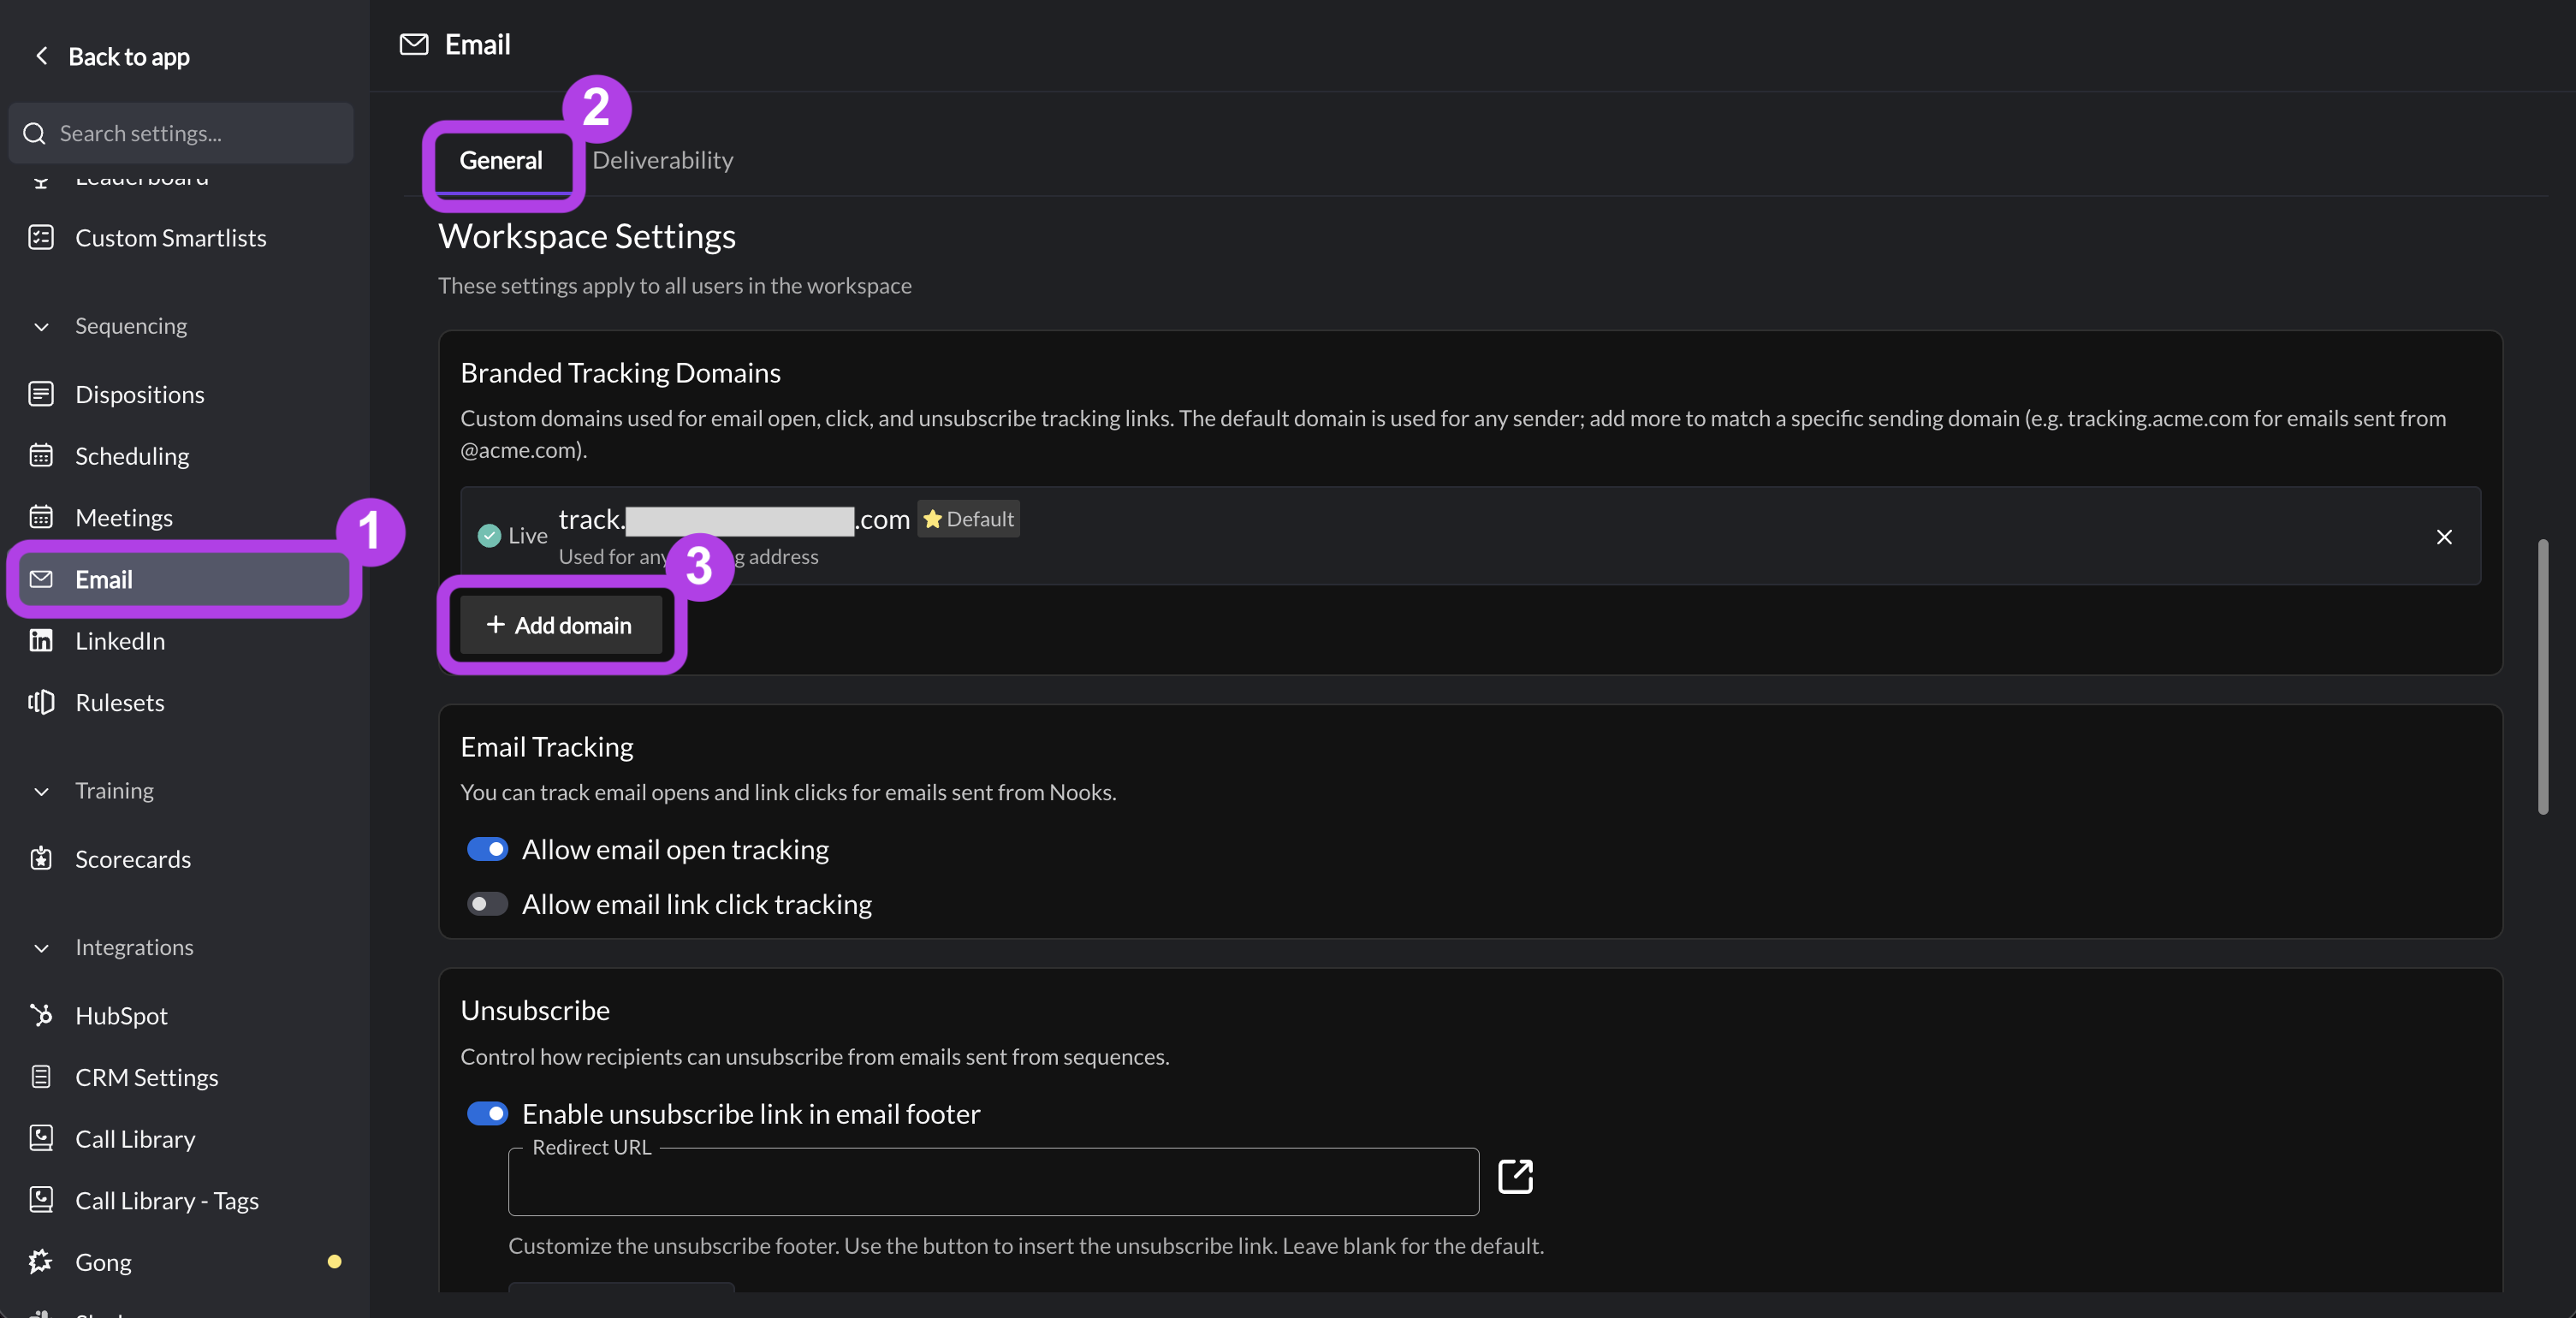The width and height of the screenshot is (2576, 1318).
Task: Click the Custom Smartlists icon
Action: [41, 237]
